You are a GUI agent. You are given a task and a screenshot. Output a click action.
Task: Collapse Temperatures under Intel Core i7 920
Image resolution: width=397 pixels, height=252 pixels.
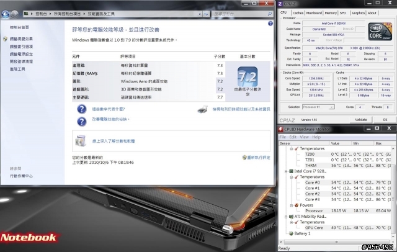tap(292, 177)
